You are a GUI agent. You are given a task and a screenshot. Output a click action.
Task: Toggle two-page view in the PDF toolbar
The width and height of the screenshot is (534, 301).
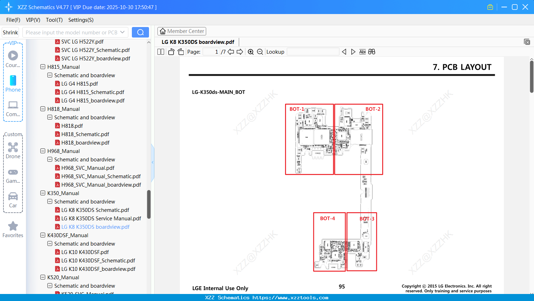[x=161, y=52]
